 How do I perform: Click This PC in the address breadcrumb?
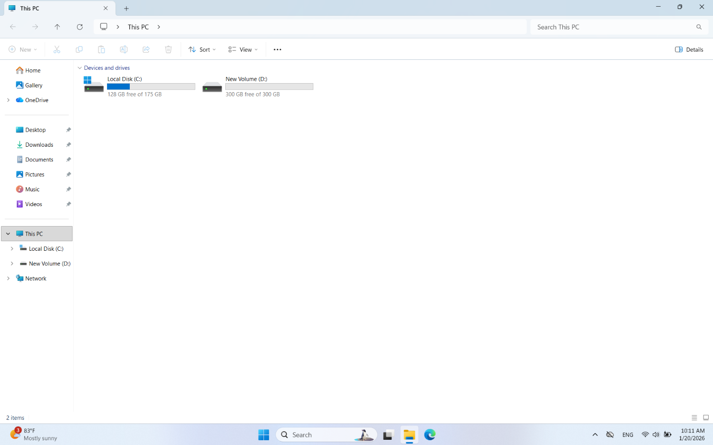(x=138, y=27)
